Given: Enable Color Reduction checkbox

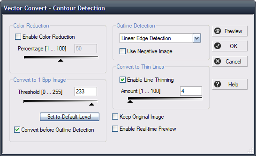Looking at the screenshot, I should pos(18,37).
